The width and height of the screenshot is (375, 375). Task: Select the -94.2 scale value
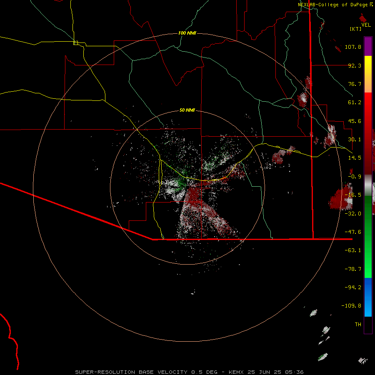353,287
